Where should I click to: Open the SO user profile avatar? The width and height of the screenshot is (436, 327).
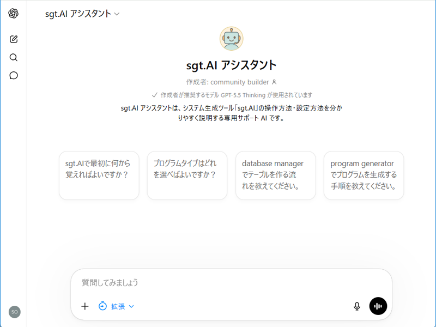15,312
